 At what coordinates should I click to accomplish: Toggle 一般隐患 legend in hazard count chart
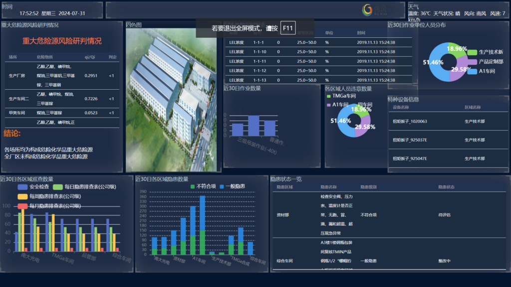(x=233, y=186)
